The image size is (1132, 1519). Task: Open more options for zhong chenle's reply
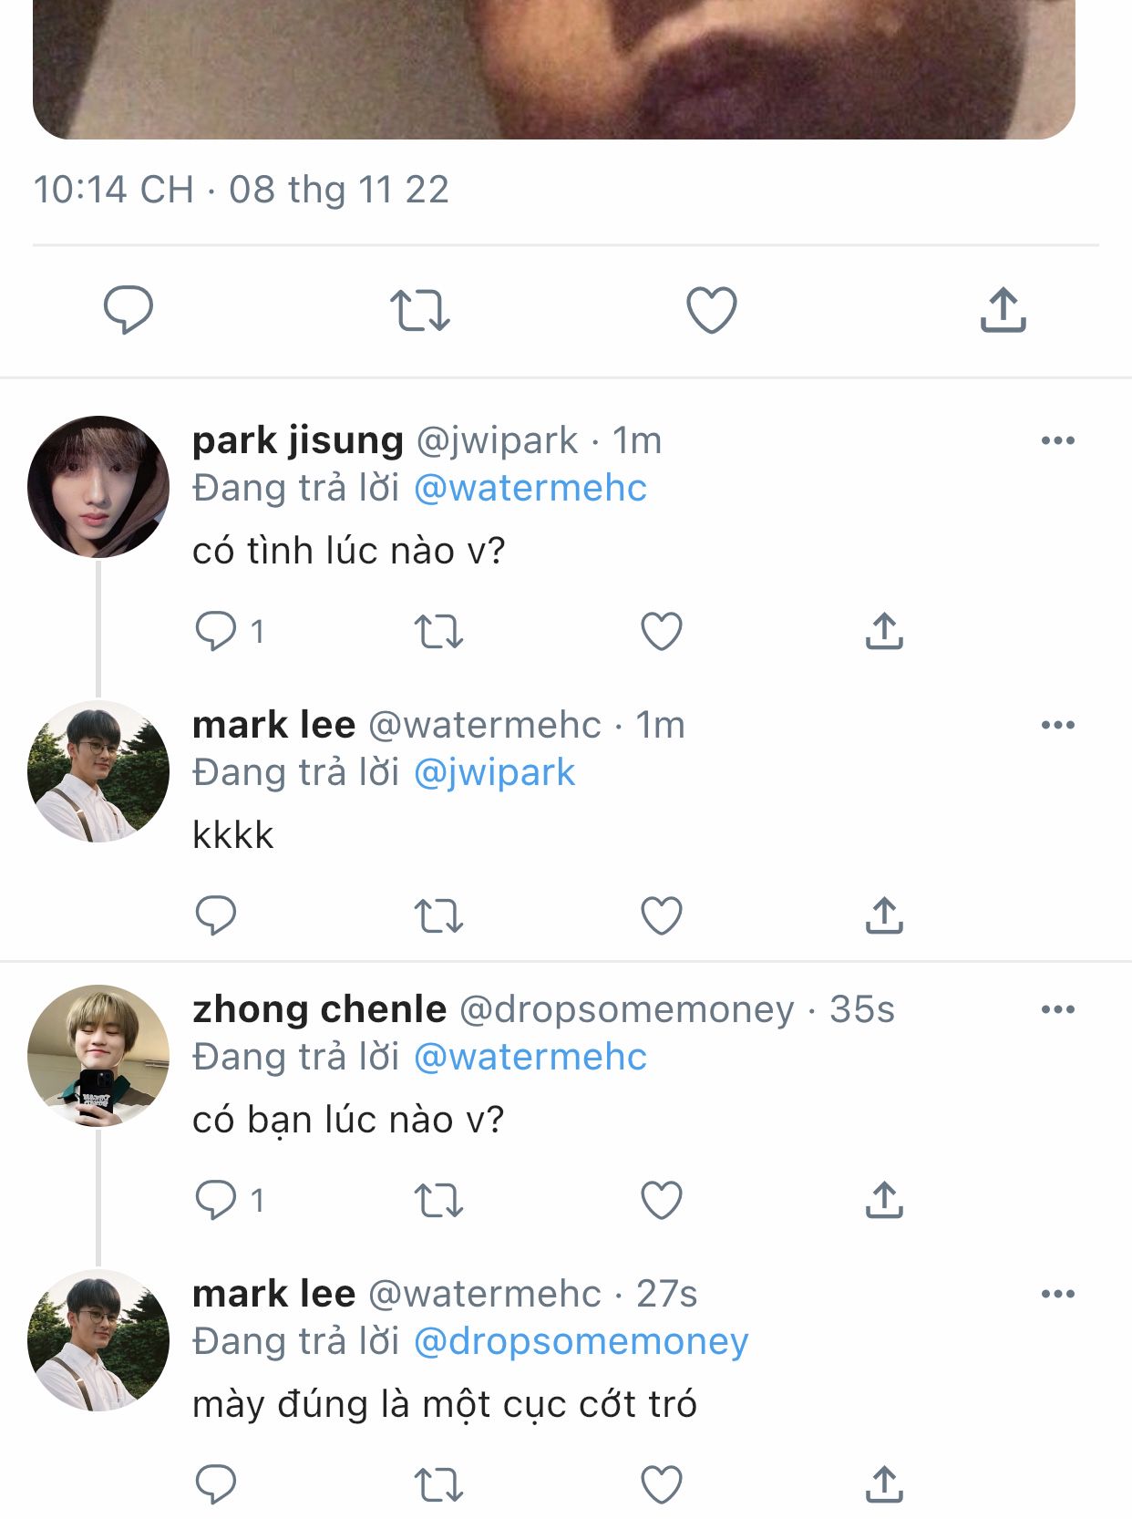click(x=1057, y=1010)
